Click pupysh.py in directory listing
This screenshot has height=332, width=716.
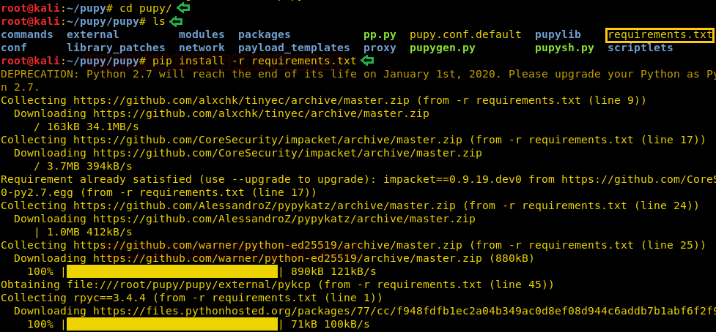(564, 48)
